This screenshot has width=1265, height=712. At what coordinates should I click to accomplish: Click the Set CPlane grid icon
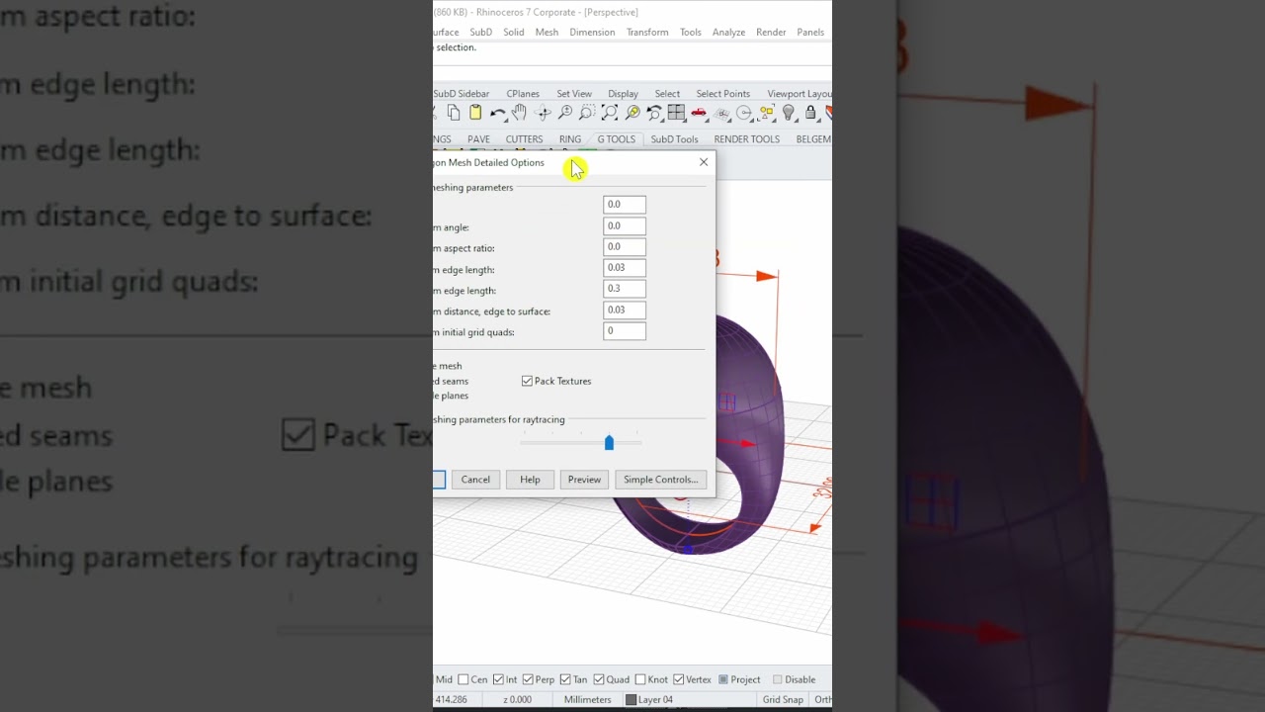click(721, 113)
